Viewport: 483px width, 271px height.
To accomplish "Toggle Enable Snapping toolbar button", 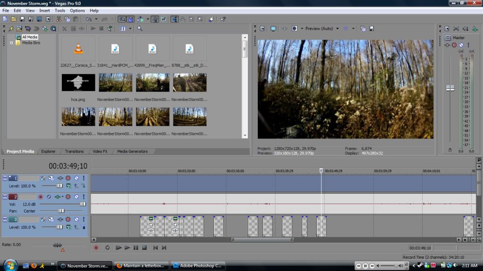I will pyautogui.click(x=122, y=19).
